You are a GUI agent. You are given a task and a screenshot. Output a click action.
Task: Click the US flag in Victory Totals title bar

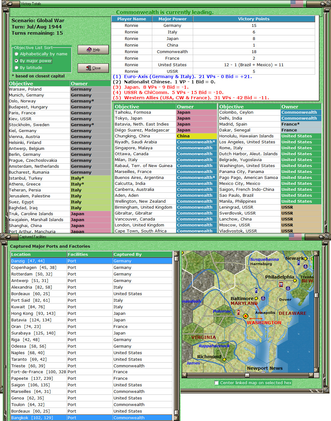pyautogui.click(x=296, y=4)
